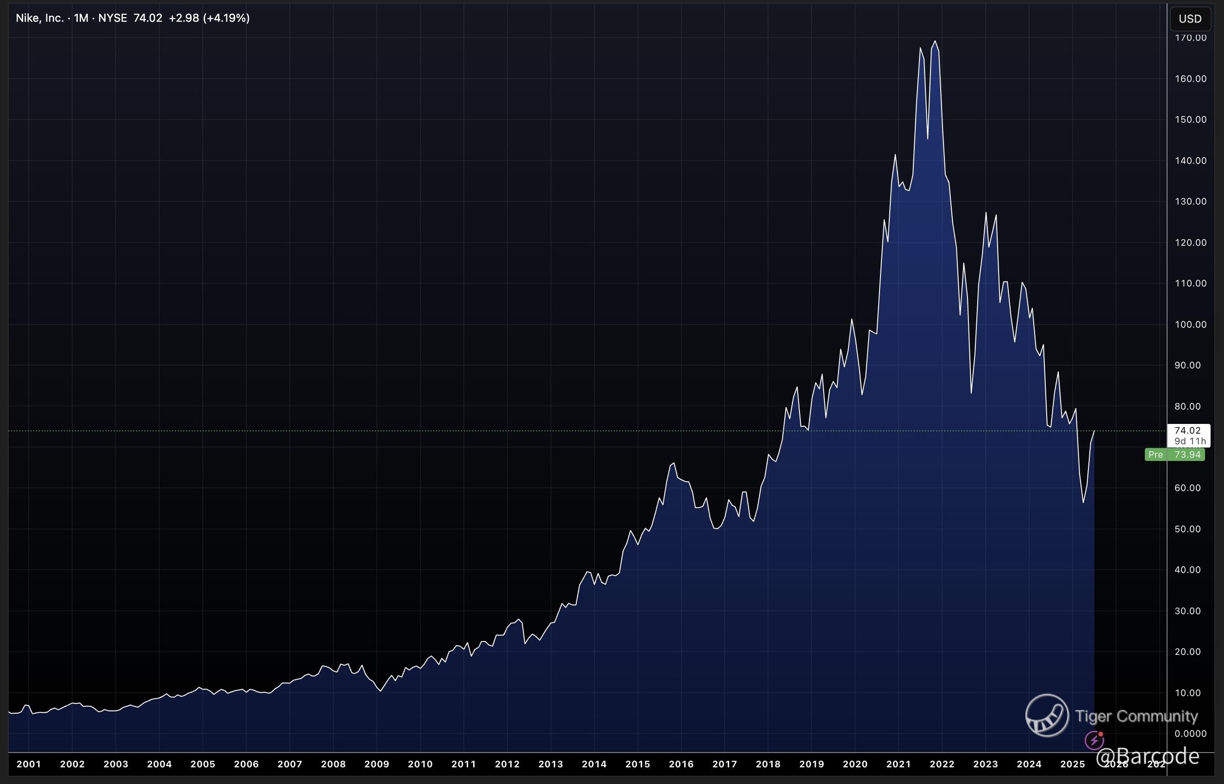Click the 130.00 price axis label
The height and width of the screenshot is (784, 1224).
(1190, 202)
